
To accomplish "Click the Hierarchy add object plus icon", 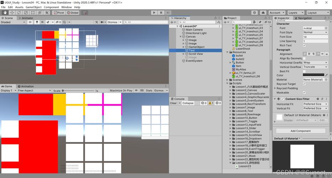I will [x=172, y=22].
